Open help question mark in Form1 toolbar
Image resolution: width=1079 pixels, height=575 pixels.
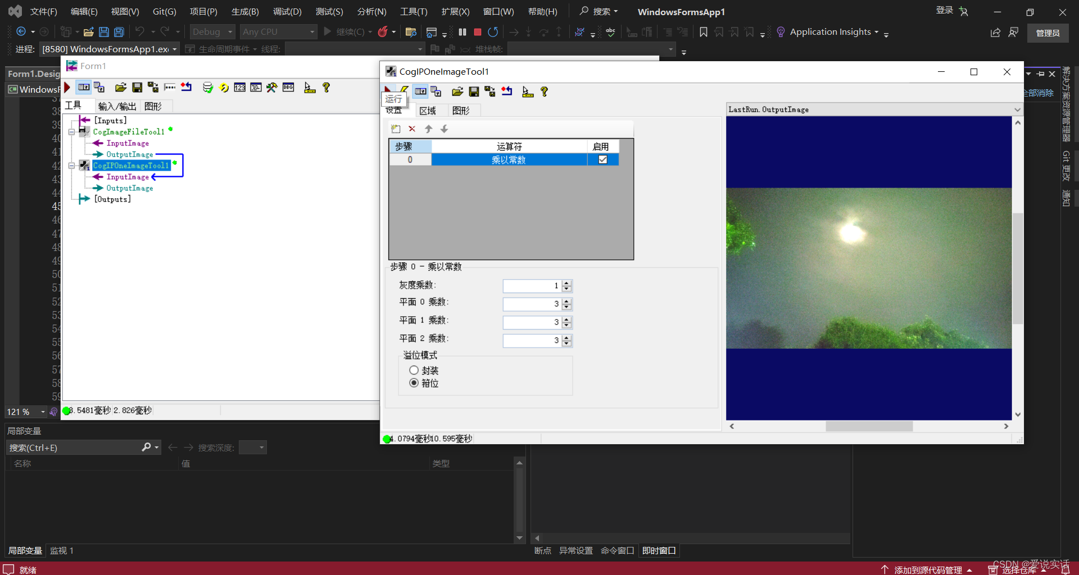pos(326,88)
